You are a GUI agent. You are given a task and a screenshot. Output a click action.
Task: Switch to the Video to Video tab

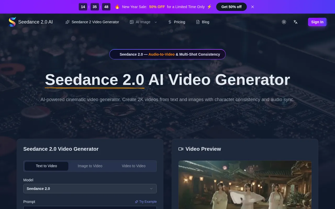(134, 166)
